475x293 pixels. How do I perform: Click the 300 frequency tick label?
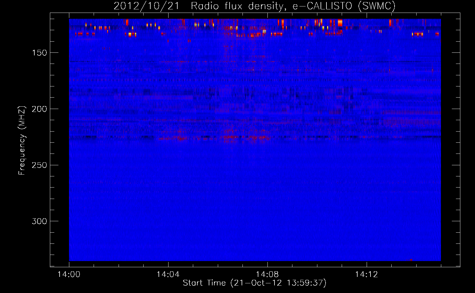tap(39, 221)
